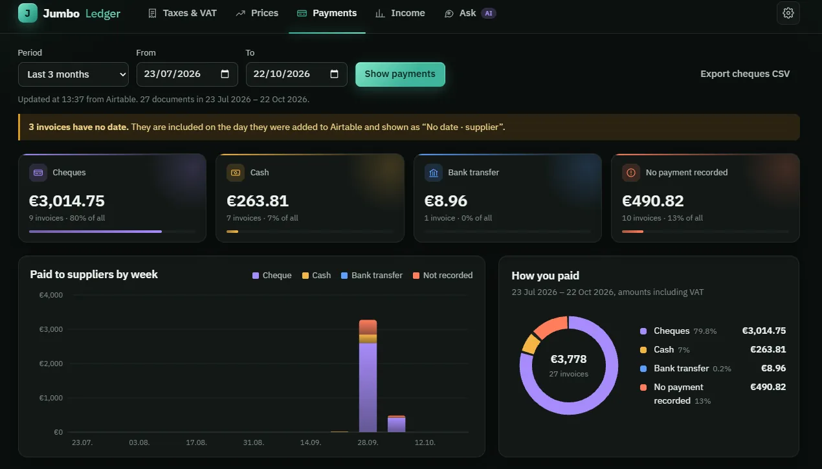Click the '27 invoices' label inside the donut
Image resolution: width=822 pixels, height=469 pixels.
568,374
